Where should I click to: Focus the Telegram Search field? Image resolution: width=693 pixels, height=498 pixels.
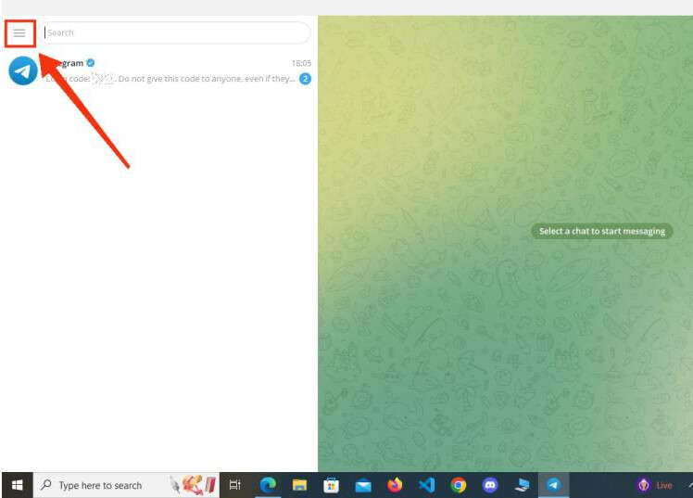pyautogui.click(x=176, y=32)
